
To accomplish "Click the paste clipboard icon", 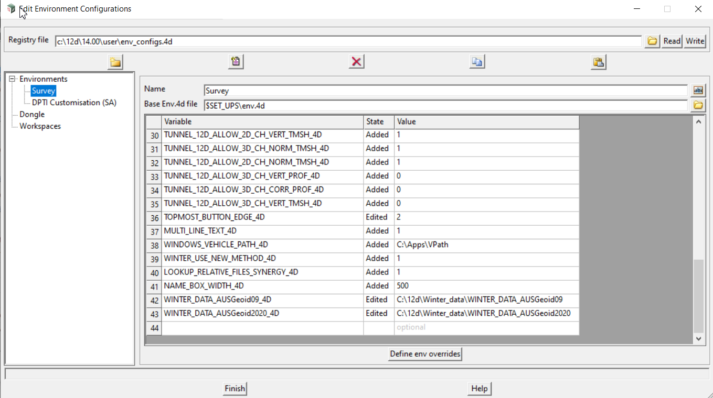I will 598,62.
